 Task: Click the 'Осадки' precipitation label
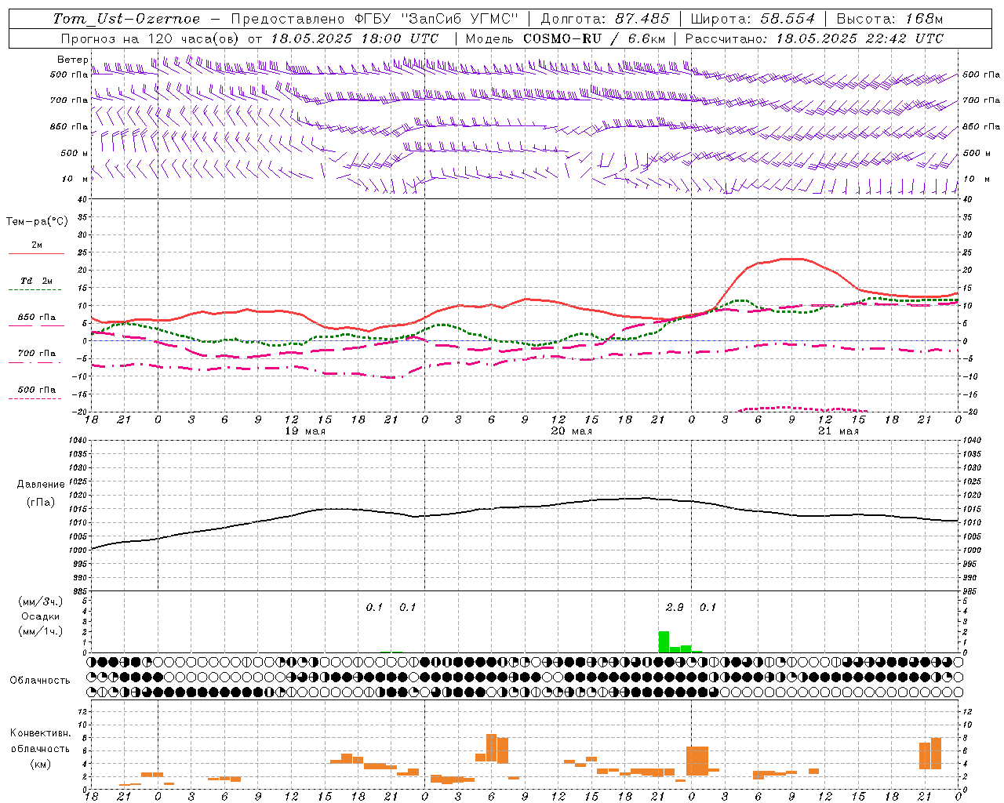point(41,616)
